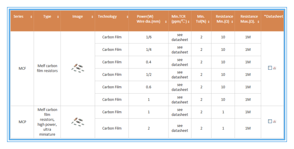
Task: Sort by Min.TCR column arrows
Action: (189, 22)
